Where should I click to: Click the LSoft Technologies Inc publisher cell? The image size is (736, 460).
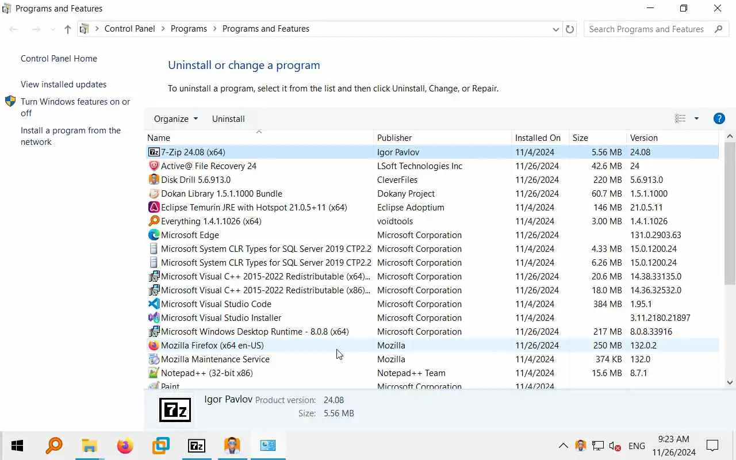pyautogui.click(x=420, y=166)
